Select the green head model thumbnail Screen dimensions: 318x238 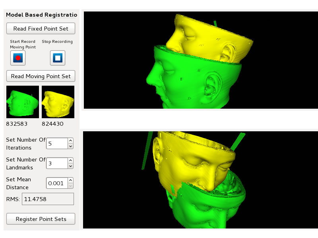coord(23,102)
